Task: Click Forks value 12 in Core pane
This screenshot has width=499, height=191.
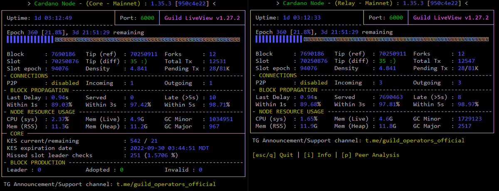Action: [212, 54]
